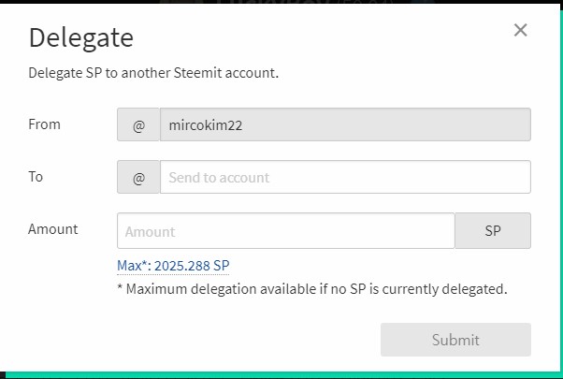Click the To label
The image size is (563, 379).
point(36,176)
